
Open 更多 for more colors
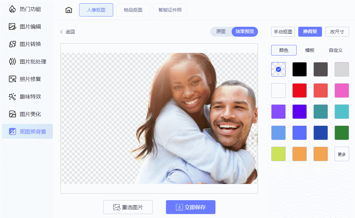(x=342, y=154)
